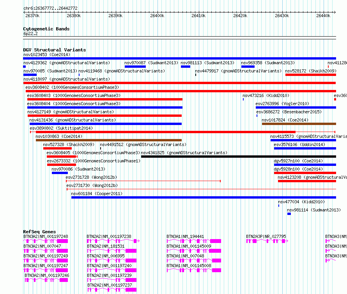This screenshot has width=347, height=294.
Task: Select esv3608402 1000Genomes variant label
Action: click(x=72, y=87)
